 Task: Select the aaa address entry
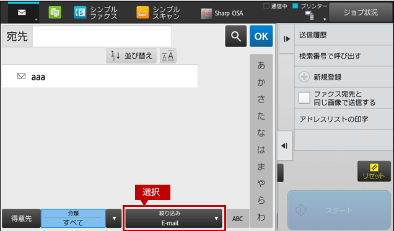[x=100, y=77]
